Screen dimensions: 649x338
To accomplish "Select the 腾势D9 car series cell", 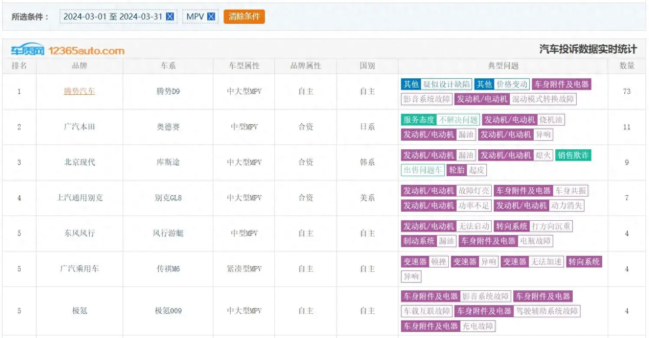I will coord(168,91).
